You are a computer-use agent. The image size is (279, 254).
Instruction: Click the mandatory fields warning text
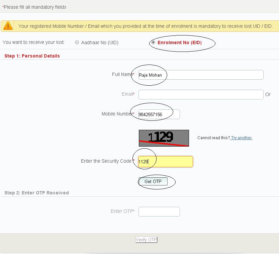pos(33,7)
